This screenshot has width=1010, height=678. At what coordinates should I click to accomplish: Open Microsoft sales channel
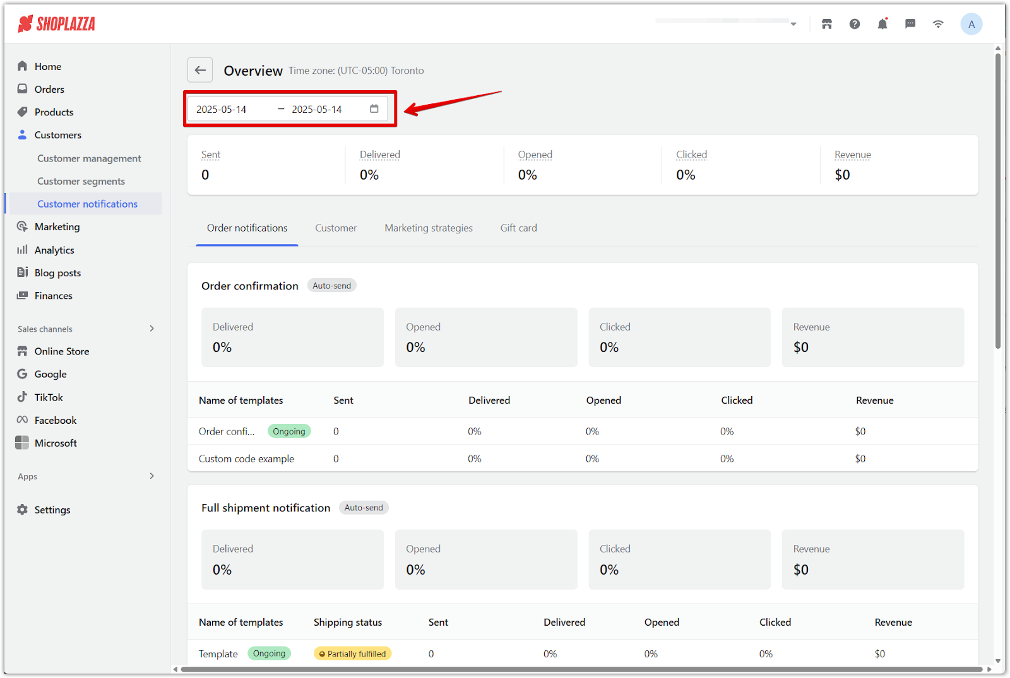tap(56, 443)
